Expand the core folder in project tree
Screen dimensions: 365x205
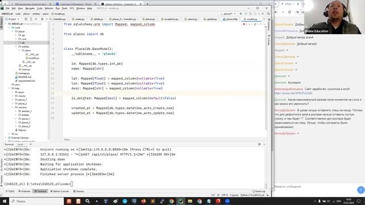[x=16, y=39]
